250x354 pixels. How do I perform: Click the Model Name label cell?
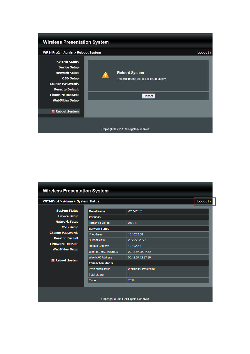107,211
